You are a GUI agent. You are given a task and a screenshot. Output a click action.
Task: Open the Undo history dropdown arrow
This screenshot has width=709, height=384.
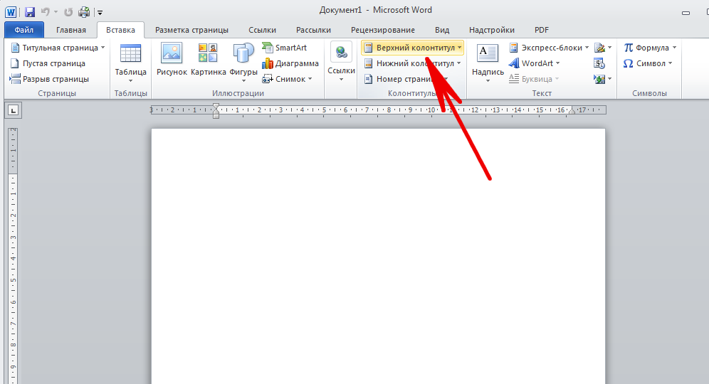tap(56, 12)
